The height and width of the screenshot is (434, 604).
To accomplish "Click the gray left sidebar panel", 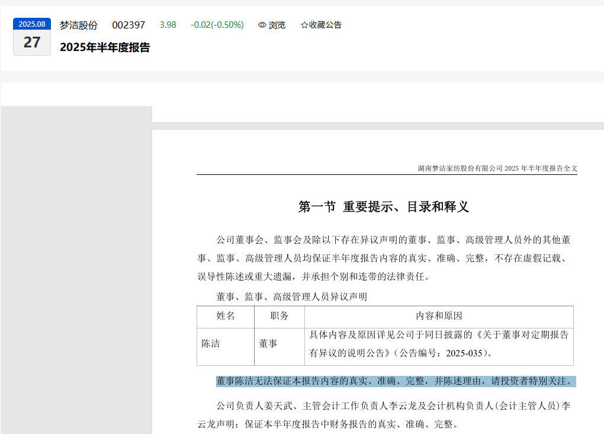I will [76, 267].
